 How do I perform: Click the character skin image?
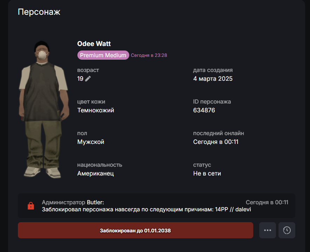44,110
